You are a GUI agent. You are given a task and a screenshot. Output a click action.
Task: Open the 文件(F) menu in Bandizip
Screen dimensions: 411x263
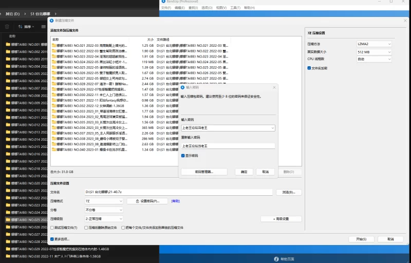(166, 8)
